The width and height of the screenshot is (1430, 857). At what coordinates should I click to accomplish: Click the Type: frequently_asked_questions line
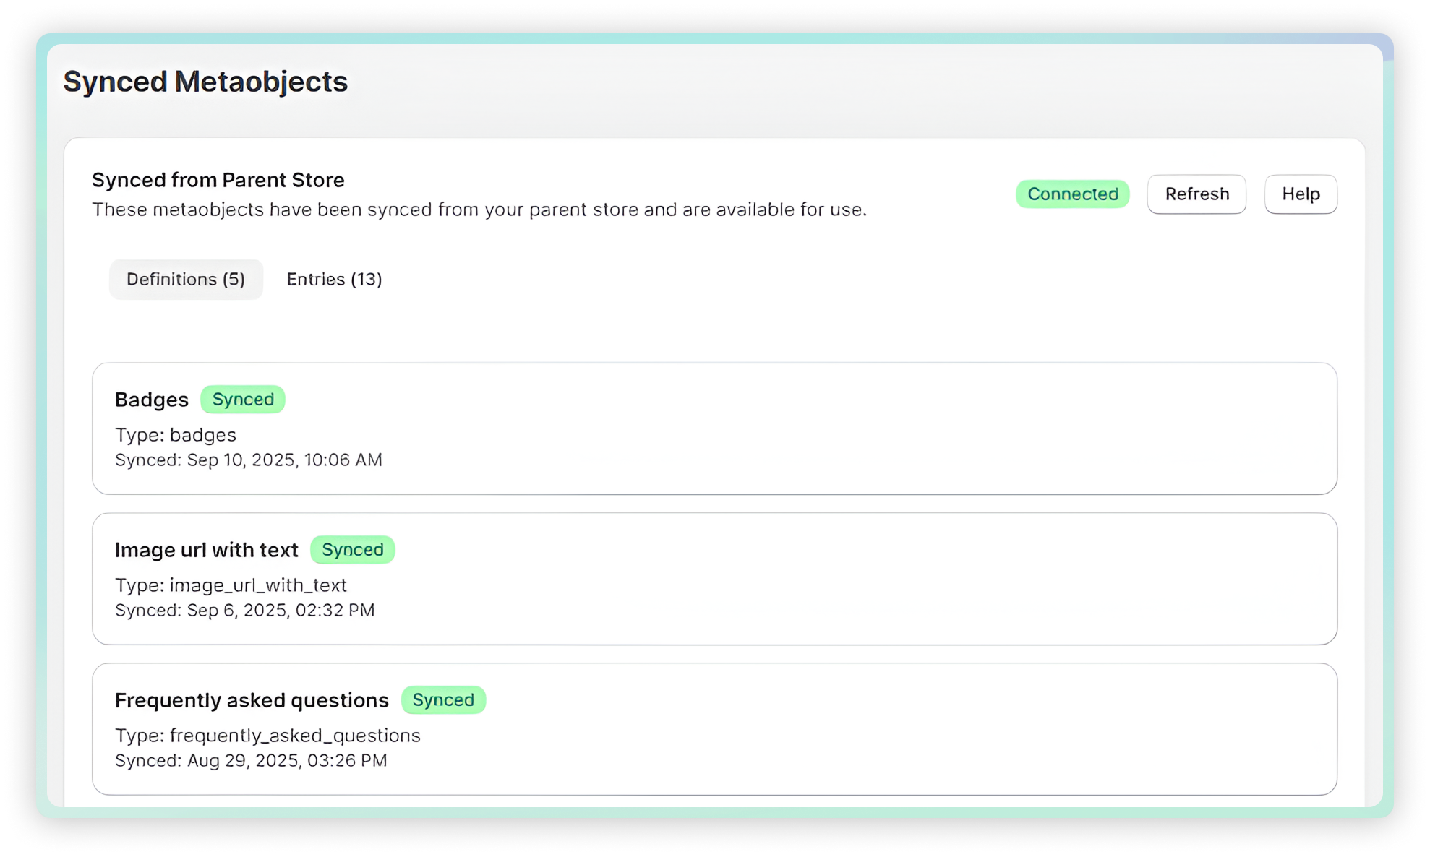pos(267,736)
